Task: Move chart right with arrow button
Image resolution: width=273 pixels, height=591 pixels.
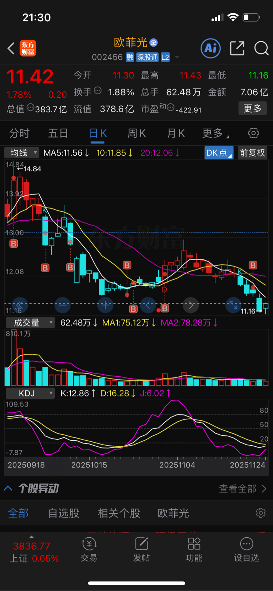Action: click(191, 305)
